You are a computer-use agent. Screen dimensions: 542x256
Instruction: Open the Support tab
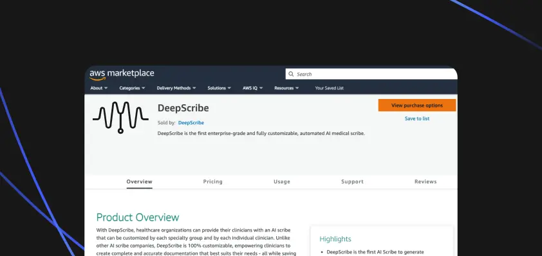pos(352,182)
